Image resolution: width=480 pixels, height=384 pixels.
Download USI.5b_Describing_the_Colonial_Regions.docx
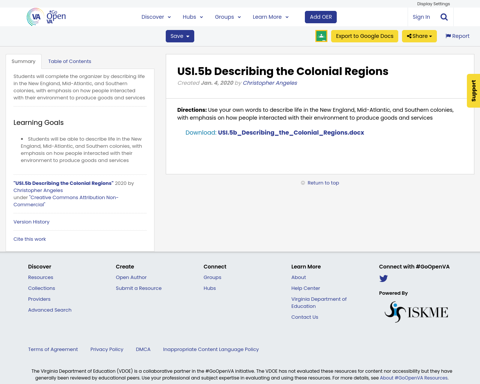[x=291, y=132]
